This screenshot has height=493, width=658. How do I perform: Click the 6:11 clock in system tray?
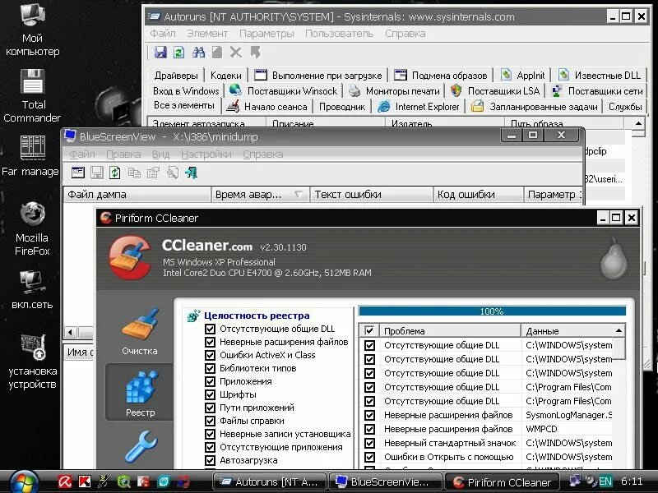click(631, 481)
